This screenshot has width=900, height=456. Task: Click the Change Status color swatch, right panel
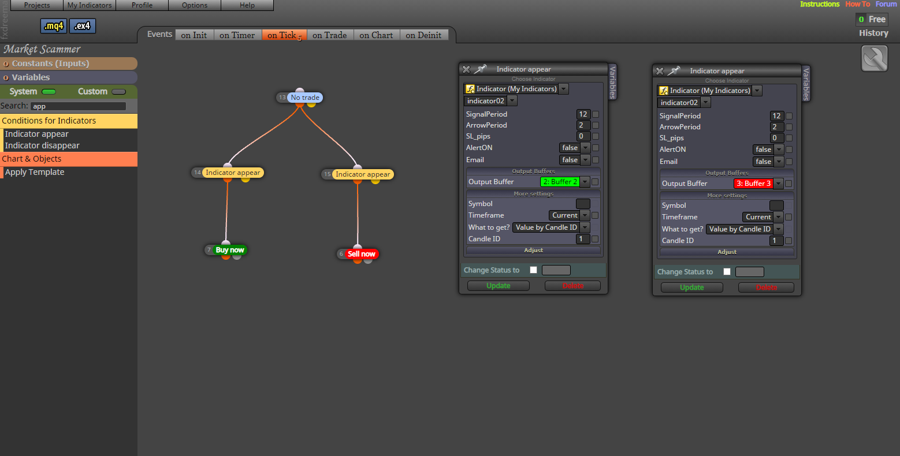(750, 272)
